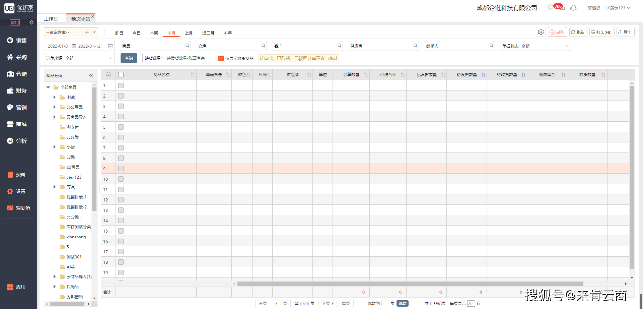The image size is (643, 309).
Task: Click the horizontal table scrollbar
Action: [x=410, y=284]
